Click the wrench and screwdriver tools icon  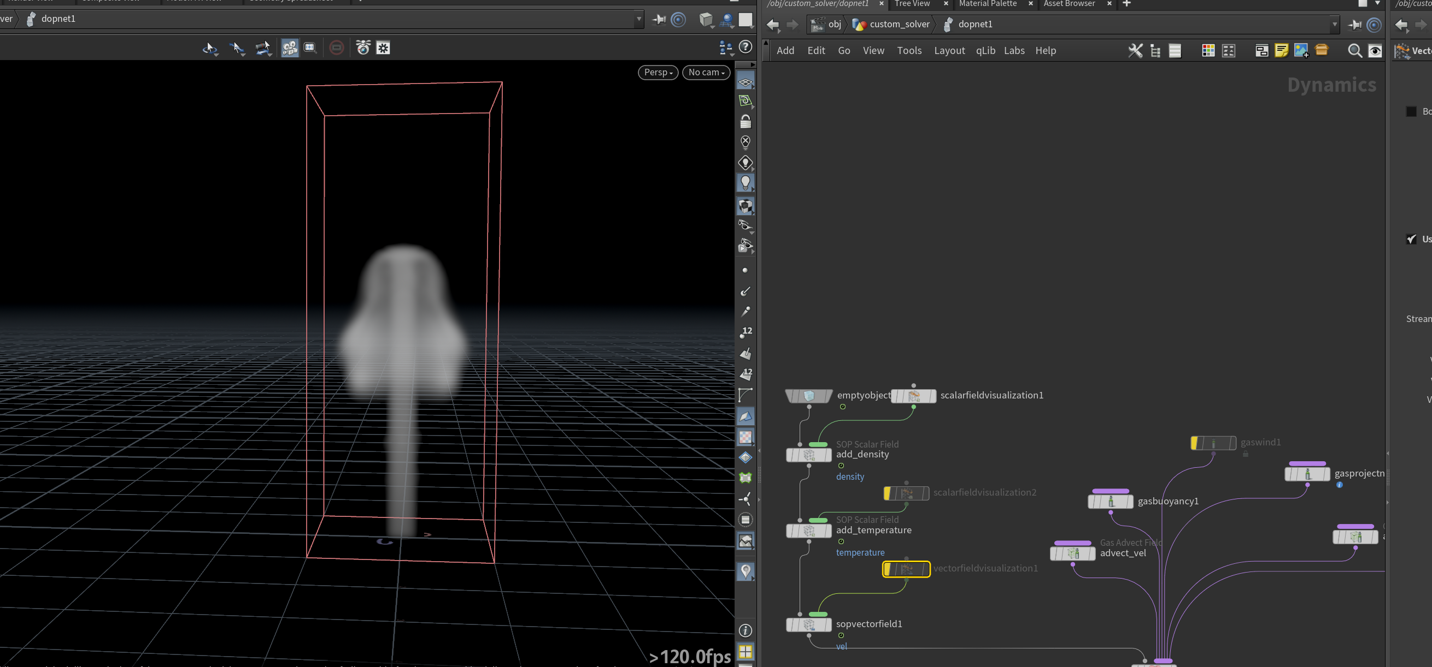[x=1135, y=51]
